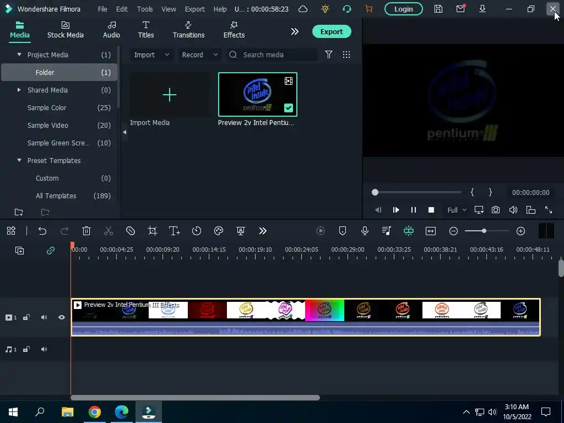Viewport: 564px width, 423px height.
Task: Collapse the Preset Templates tree
Action: click(19, 160)
